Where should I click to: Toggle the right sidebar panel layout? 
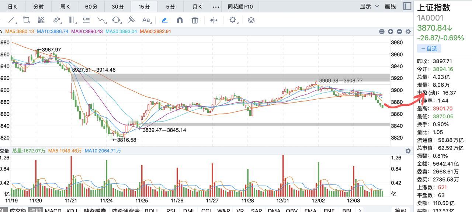click(x=407, y=6)
